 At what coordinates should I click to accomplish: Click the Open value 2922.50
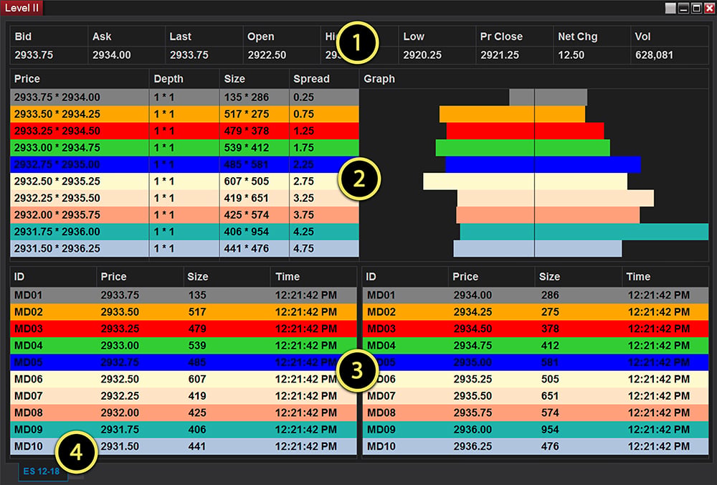(267, 55)
